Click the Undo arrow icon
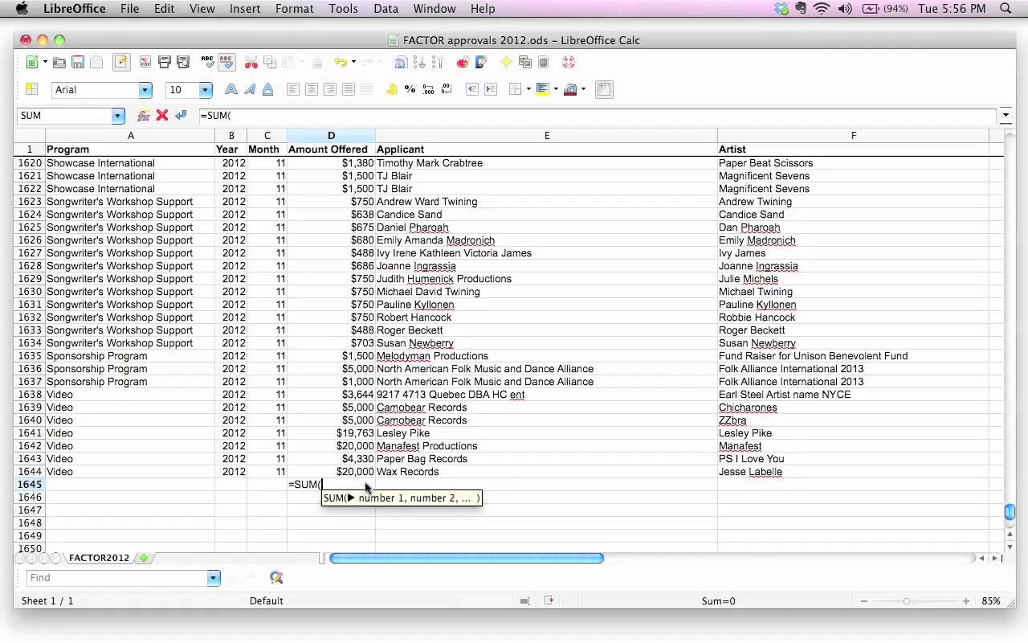 pos(340,62)
